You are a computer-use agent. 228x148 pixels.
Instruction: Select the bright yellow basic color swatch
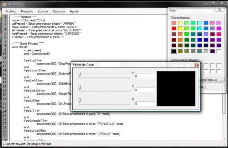[180, 29]
